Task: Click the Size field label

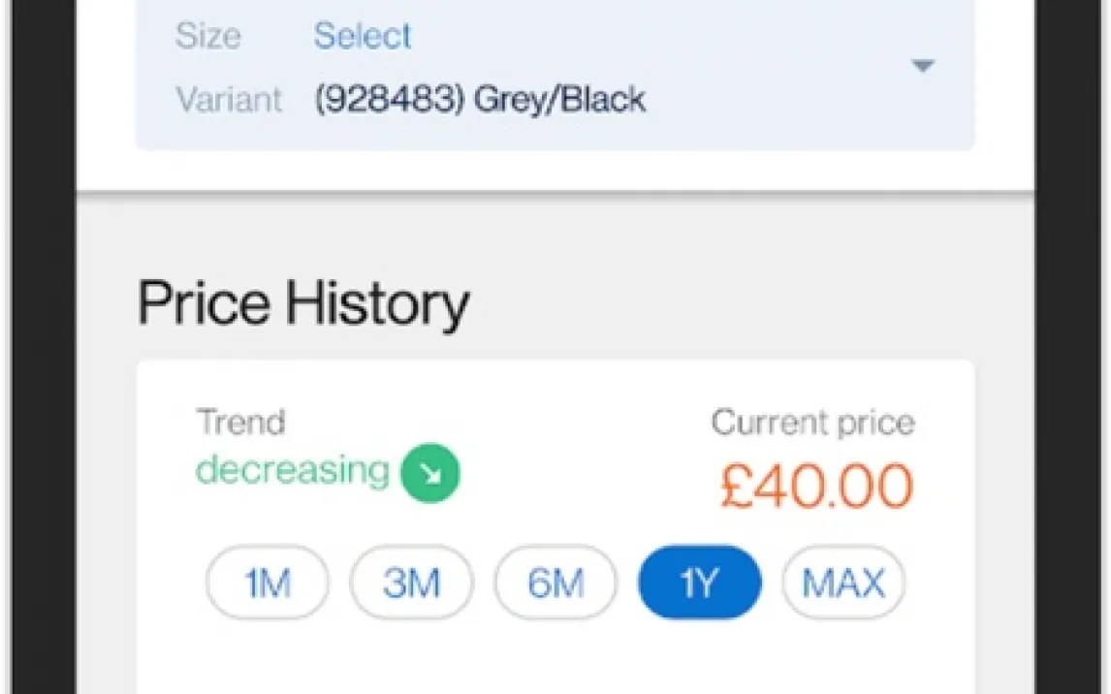Action: coord(206,37)
